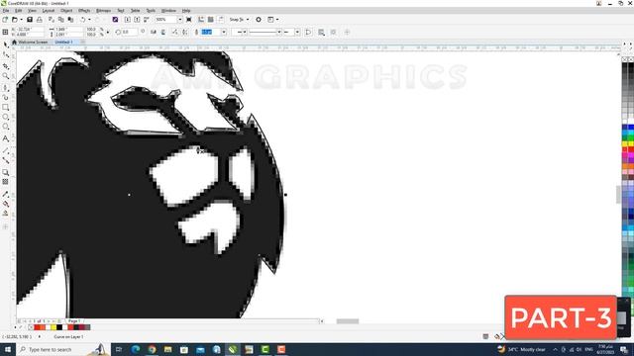The height and width of the screenshot is (356, 634).
Task: Click the Copy icon in toolbar
Action: pos(61,20)
